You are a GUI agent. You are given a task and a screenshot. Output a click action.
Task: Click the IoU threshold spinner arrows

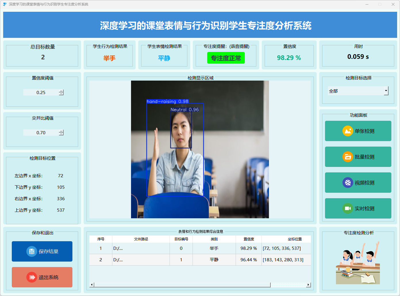coord(61,133)
